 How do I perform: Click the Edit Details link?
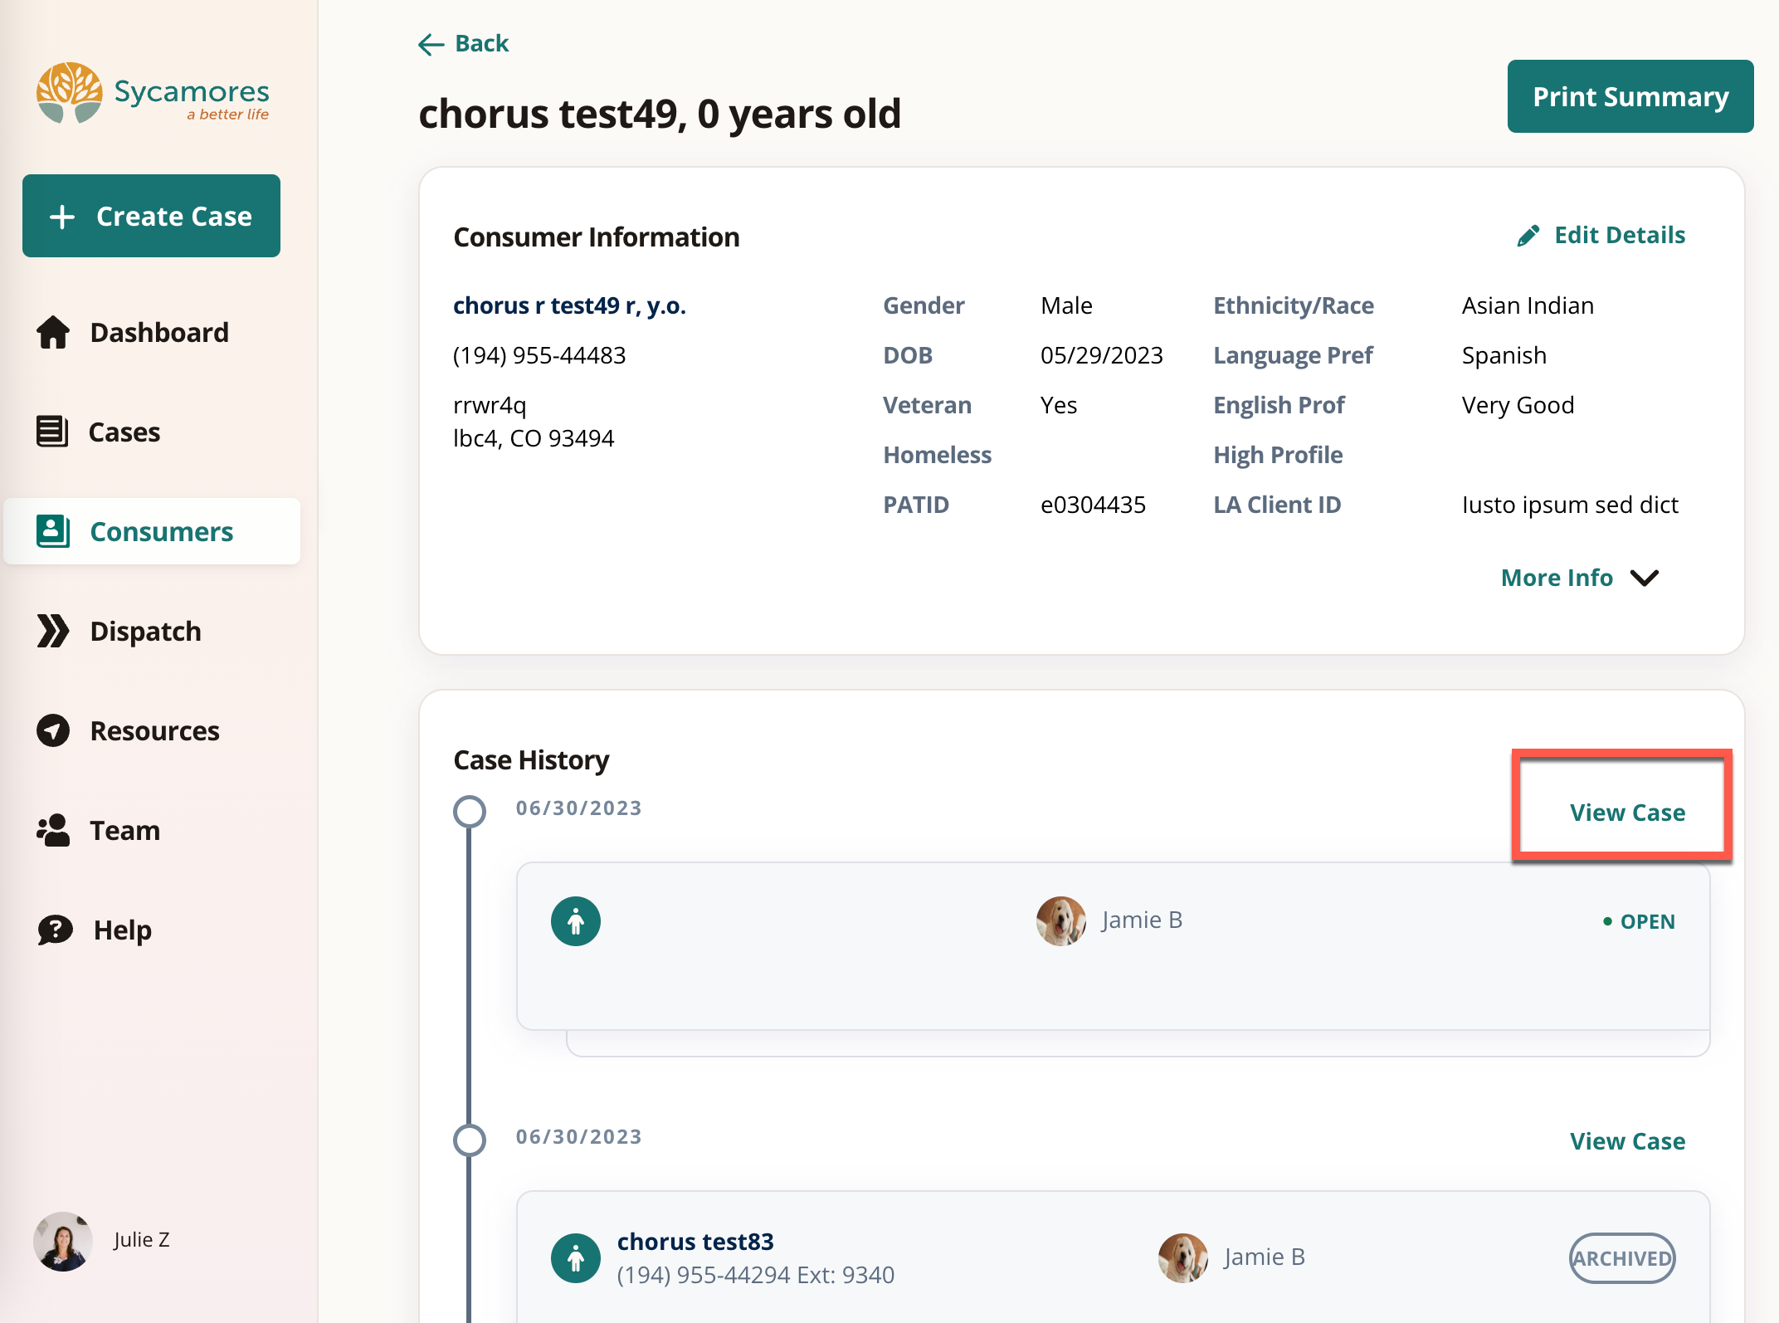click(1601, 236)
